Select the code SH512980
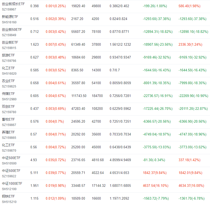Screen dimensions: 210x205 click(x=9, y=99)
